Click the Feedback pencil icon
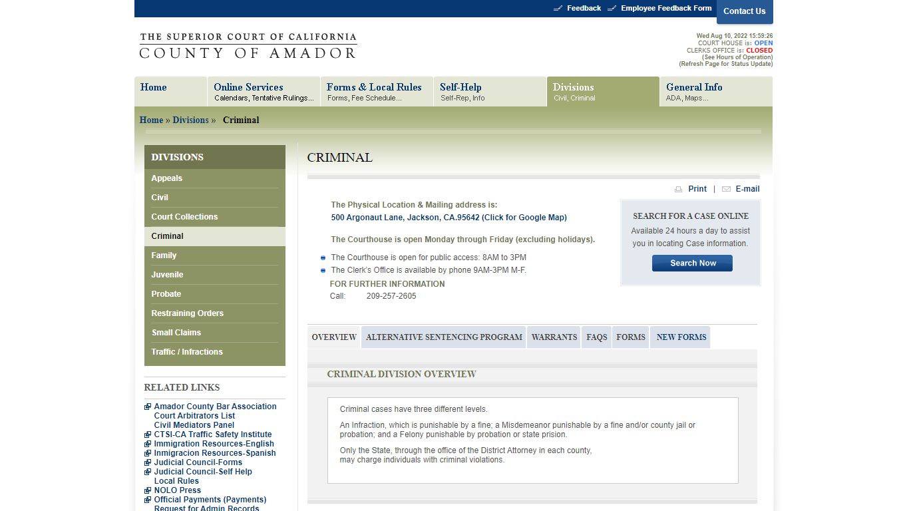This screenshot has width=909, height=511. 558,9
